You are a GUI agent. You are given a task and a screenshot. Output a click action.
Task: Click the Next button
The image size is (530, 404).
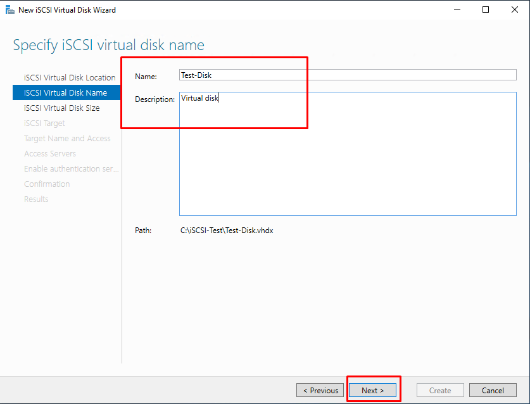(x=372, y=390)
